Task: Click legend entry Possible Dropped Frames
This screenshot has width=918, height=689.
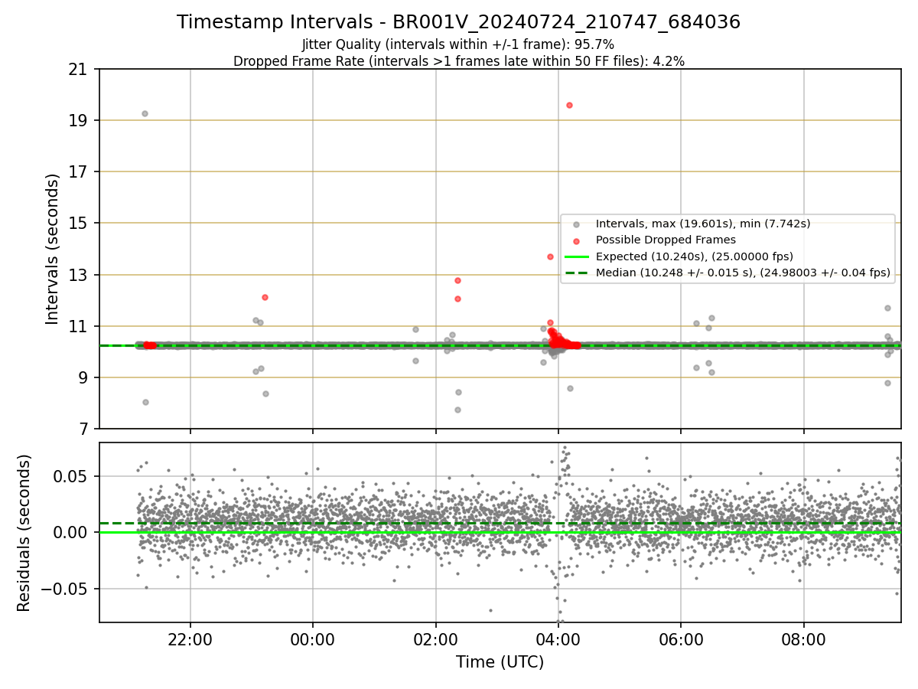Action: pos(666,240)
